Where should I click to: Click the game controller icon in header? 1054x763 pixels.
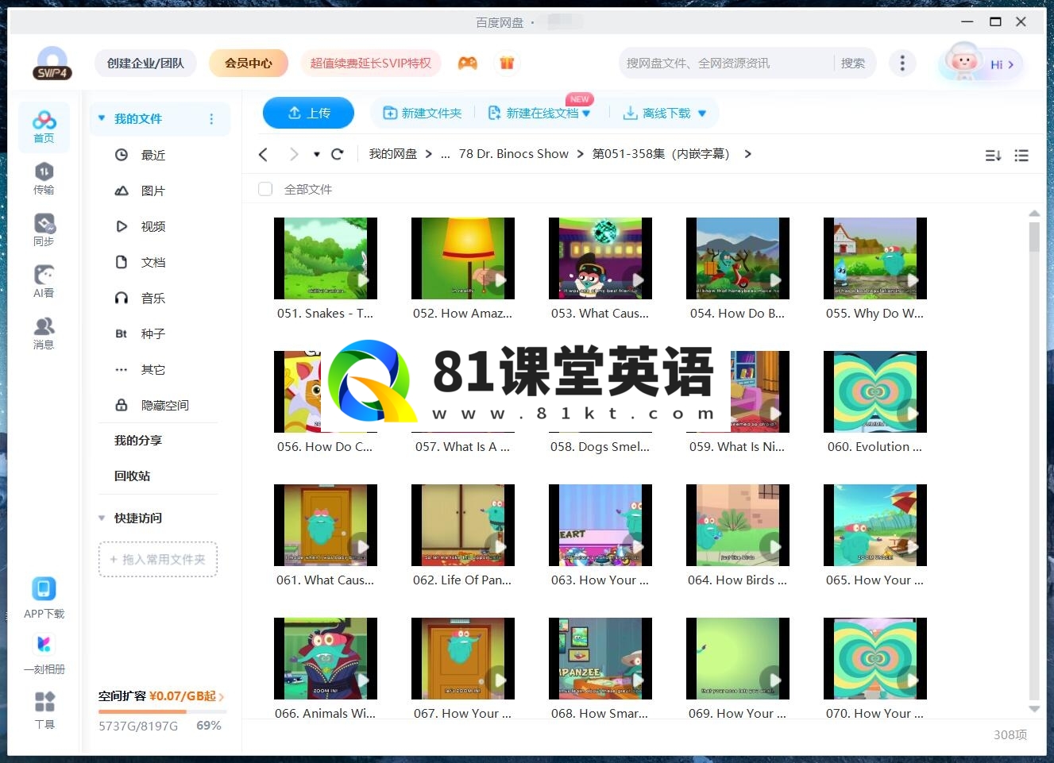click(468, 64)
